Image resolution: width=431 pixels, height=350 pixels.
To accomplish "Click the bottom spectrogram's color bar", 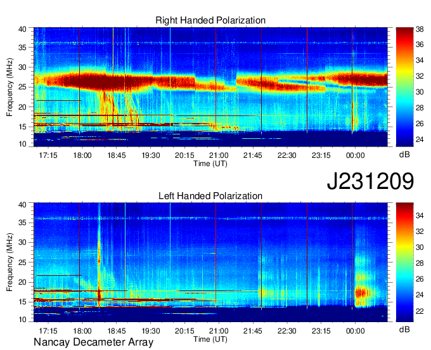I will pos(404,262).
